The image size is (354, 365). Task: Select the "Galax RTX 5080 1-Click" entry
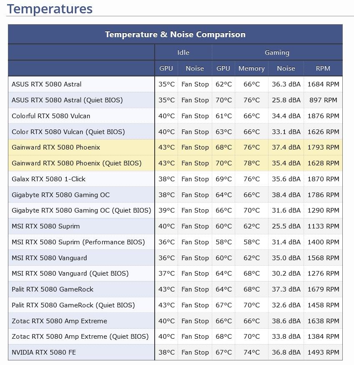tap(48, 179)
